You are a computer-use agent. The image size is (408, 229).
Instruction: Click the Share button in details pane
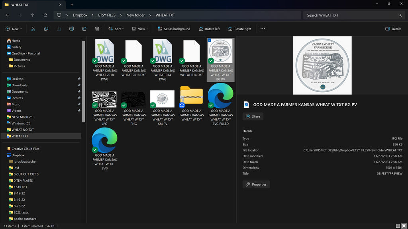pos(253,116)
